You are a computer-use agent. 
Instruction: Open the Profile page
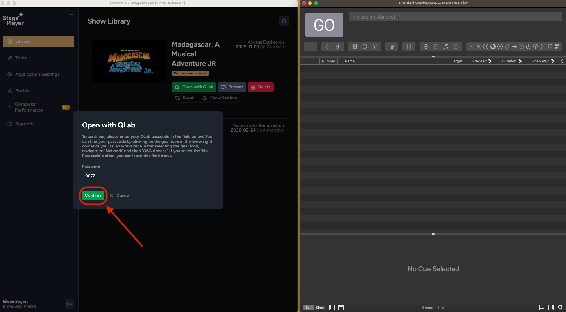click(x=38, y=91)
